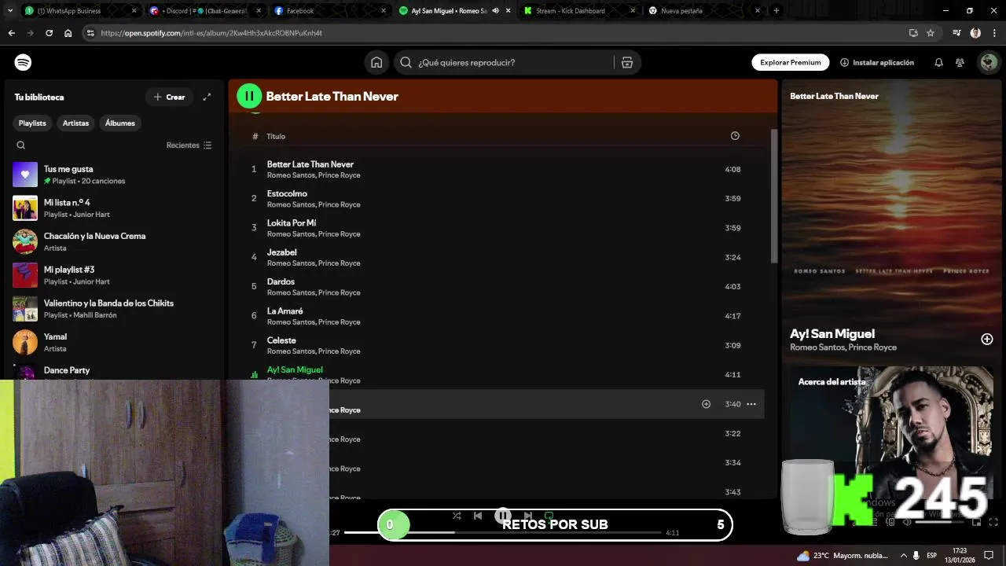The width and height of the screenshot is (1006, 566).
Task: Enter full screen player mode
Action: click(x=993, y=522)
